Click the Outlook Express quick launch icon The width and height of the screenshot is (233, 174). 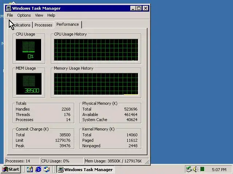47,169
